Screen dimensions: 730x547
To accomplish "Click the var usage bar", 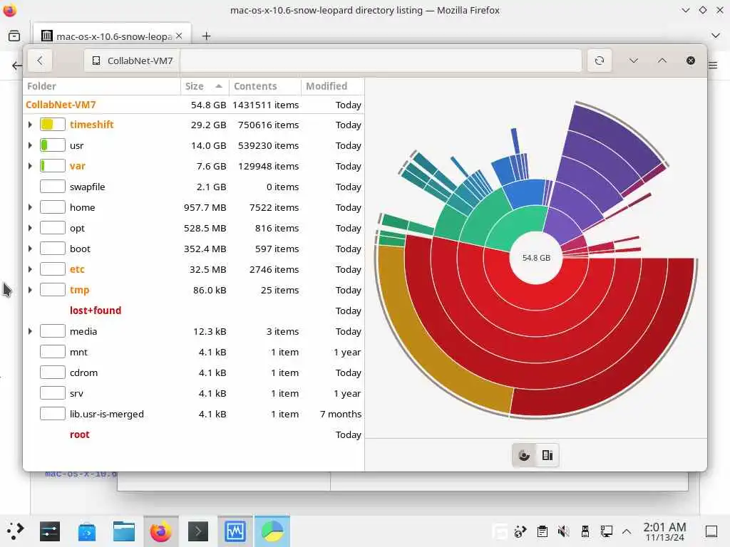I will pos(53,166).
